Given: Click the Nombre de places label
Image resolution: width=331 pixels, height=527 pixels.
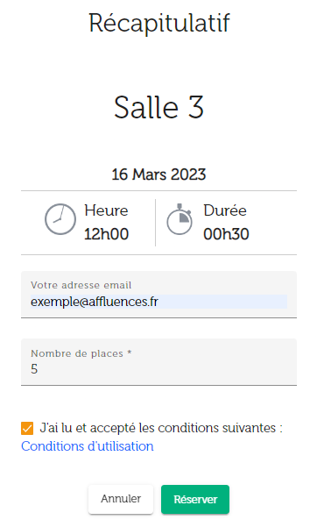Looking at the screenshot, I should 81,353.
